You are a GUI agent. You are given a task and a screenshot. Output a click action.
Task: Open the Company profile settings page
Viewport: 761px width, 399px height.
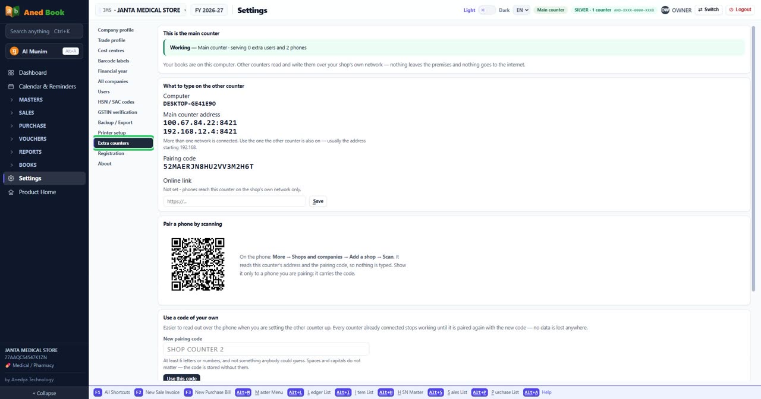[x=116, y=30]
